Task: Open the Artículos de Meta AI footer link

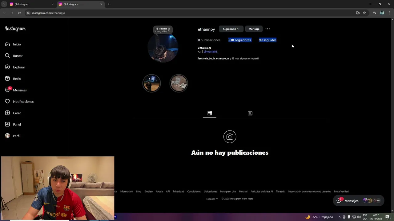Action: pyautogui.click(x=262, y=192)
